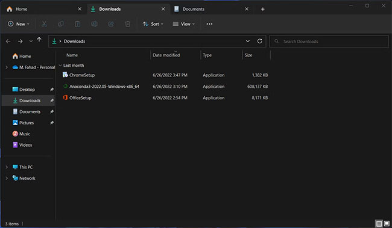Click the Copy icon in toolbar
The width and height of the screenshot is (392, 228).
[x=61, y=24]
